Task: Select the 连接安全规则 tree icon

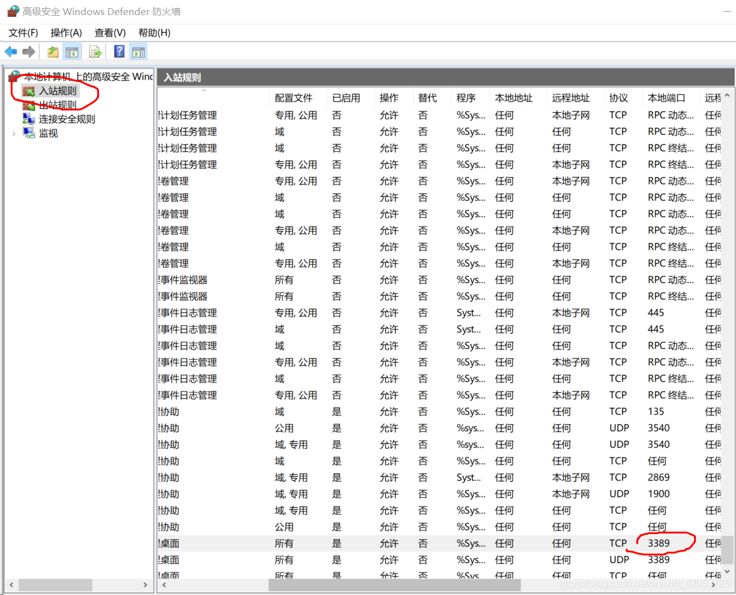Action: point(29,119)
